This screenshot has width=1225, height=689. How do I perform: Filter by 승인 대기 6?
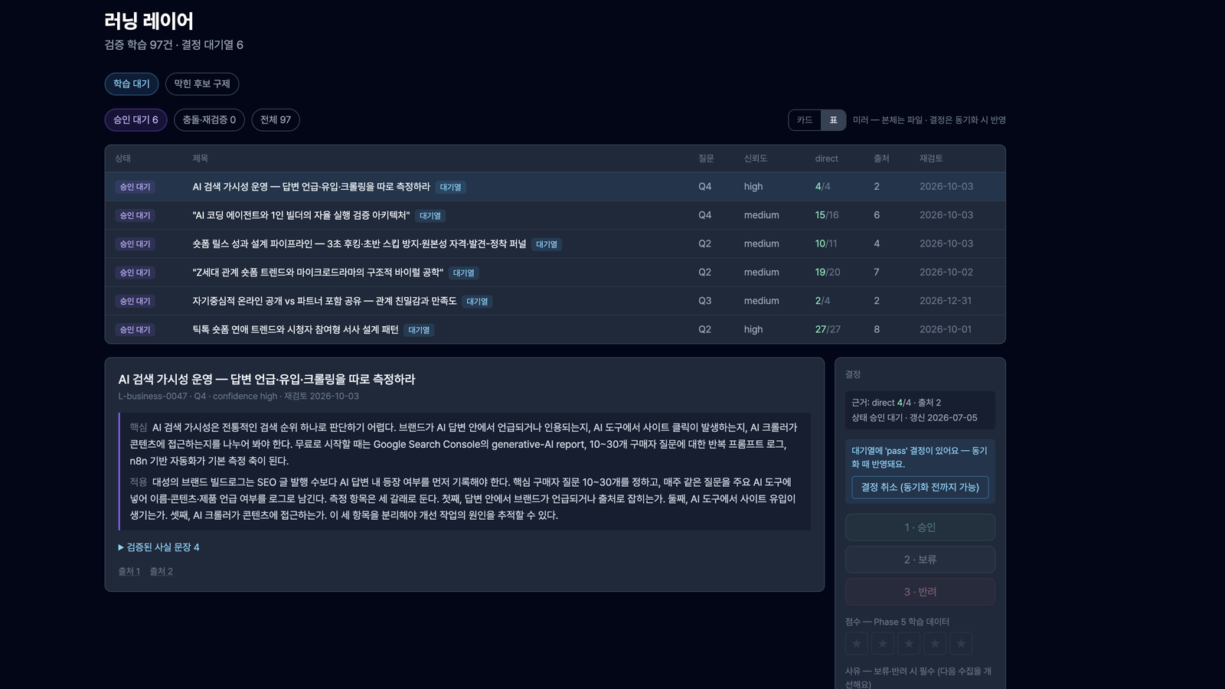pos(136,120)
